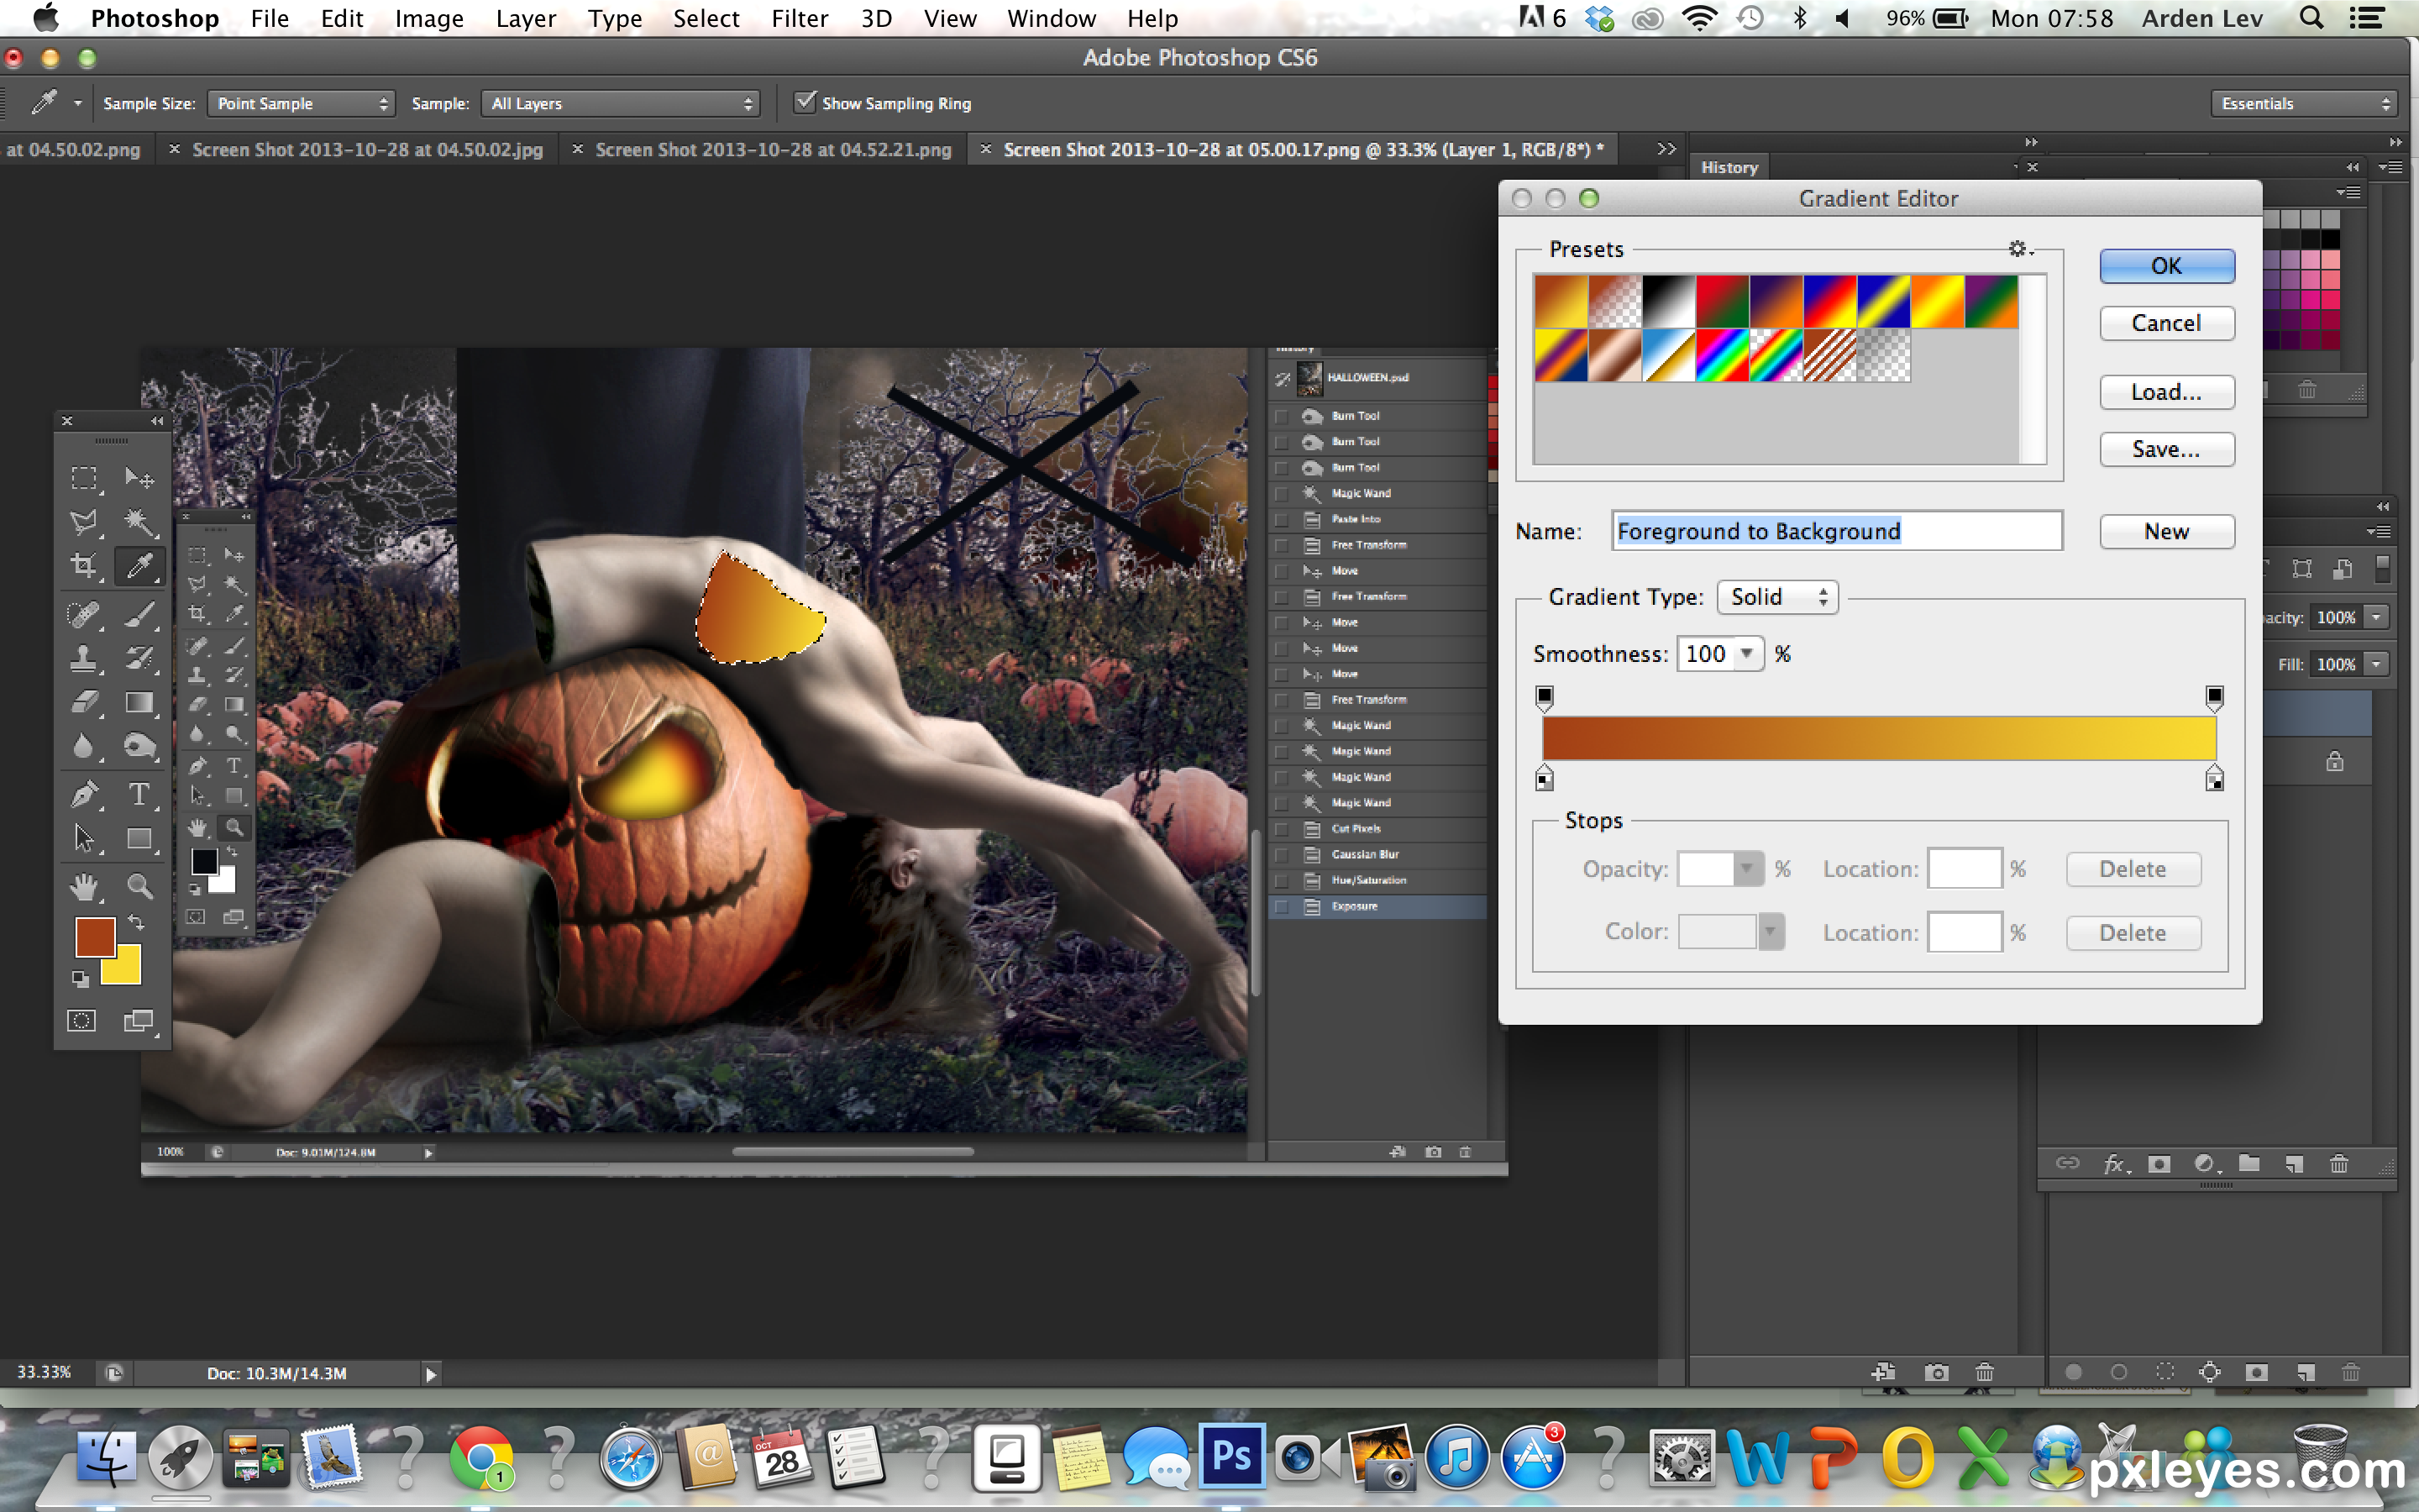Click Photoshop icon in the Dock

click(1230, 1457)
